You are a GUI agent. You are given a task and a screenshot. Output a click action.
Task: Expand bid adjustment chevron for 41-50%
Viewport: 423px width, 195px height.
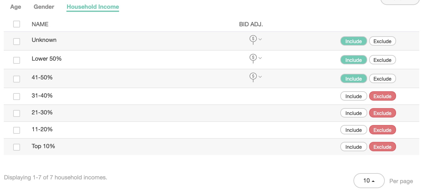260,77
